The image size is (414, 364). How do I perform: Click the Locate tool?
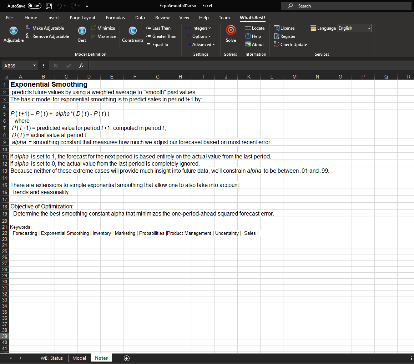[x=255, y=28]
